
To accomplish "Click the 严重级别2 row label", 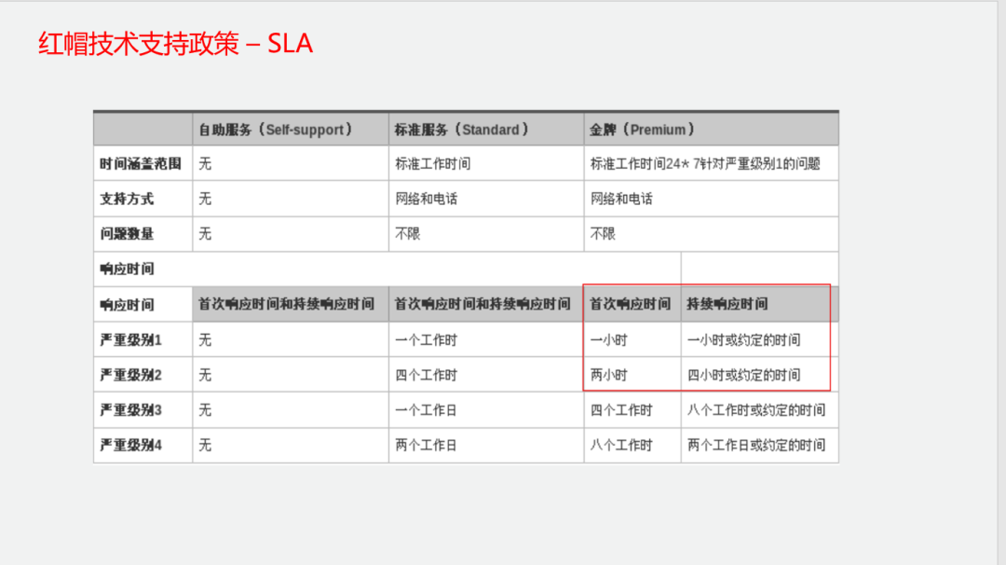I will [x=131, y=375].
